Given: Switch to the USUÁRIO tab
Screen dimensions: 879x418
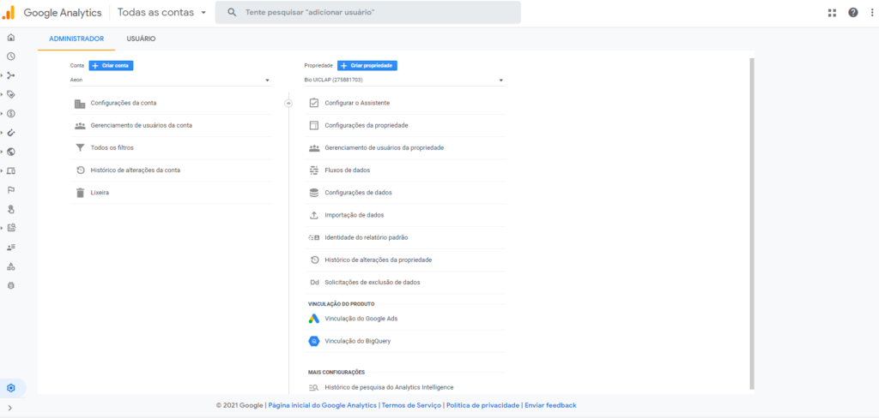Looking at the screenshot, I should pyautogui.click(x=142, y=39).
